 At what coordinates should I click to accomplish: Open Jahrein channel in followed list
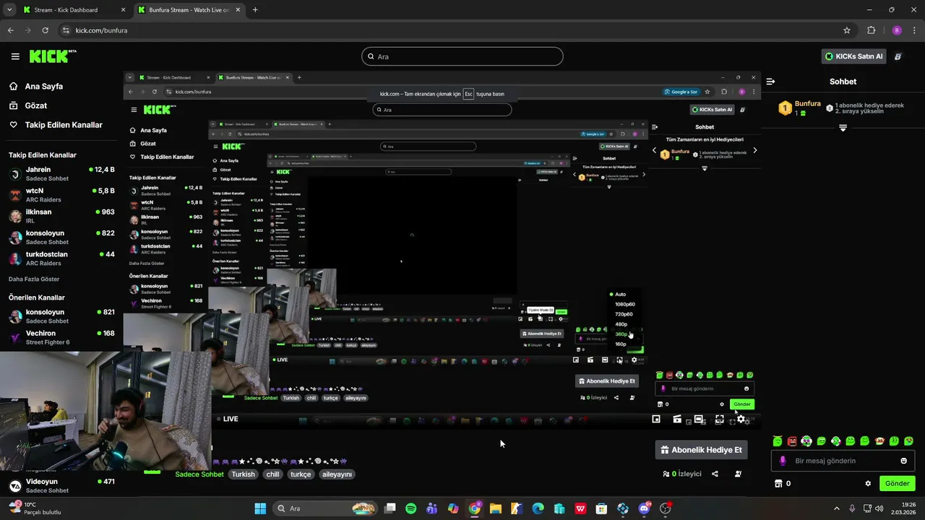(x=61, y=174)
